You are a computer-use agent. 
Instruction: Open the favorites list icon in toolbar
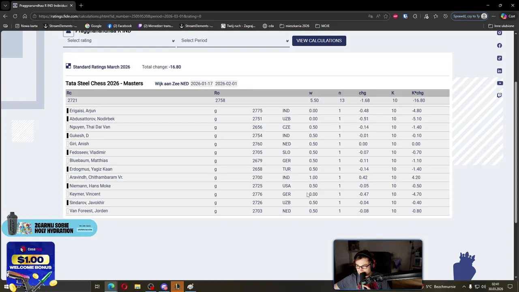(x=436, y=16)
